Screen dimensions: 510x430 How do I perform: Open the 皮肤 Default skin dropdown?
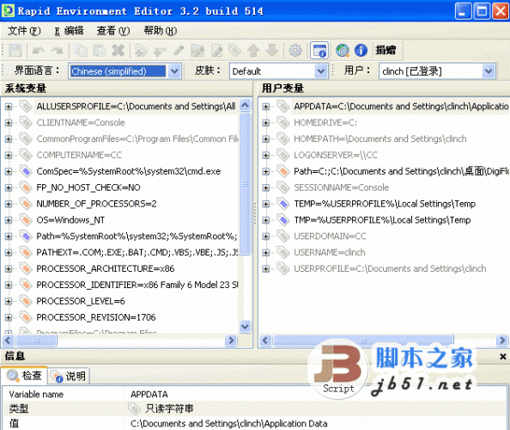tap(321, 71)
